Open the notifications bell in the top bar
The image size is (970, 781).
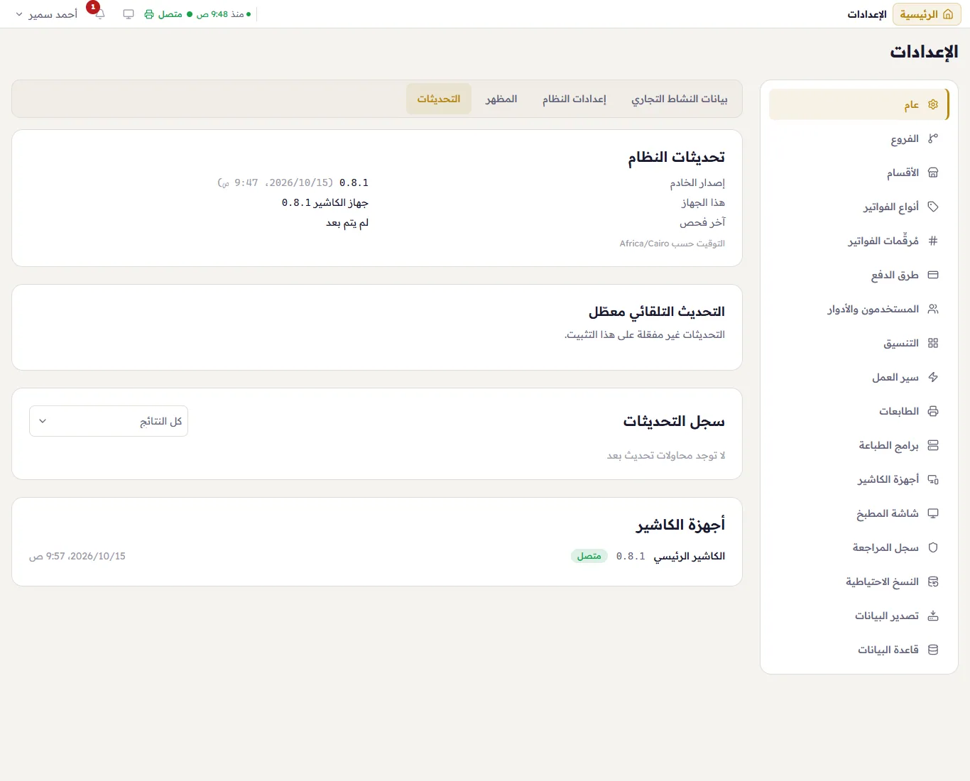[x=99, y=14]
